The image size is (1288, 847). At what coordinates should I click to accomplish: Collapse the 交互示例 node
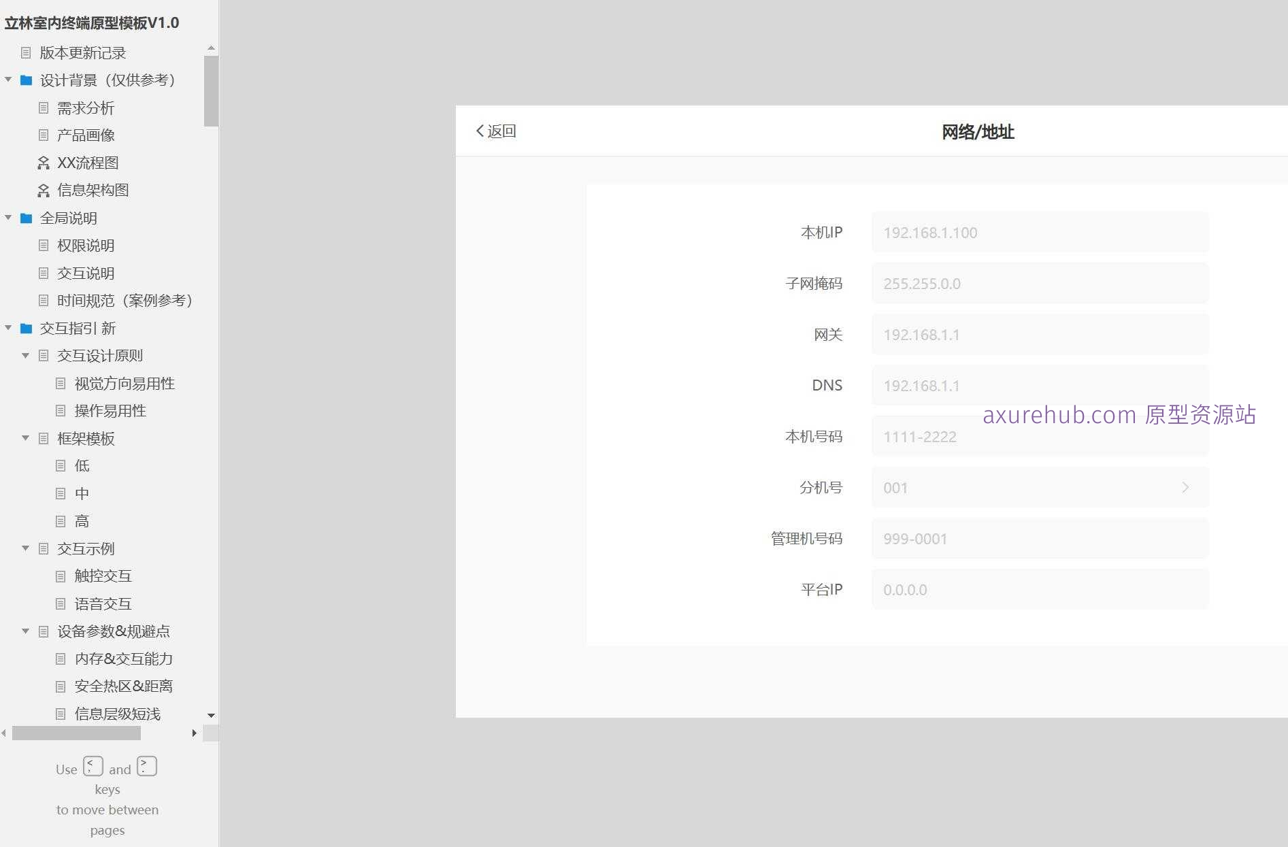(25, 548)
